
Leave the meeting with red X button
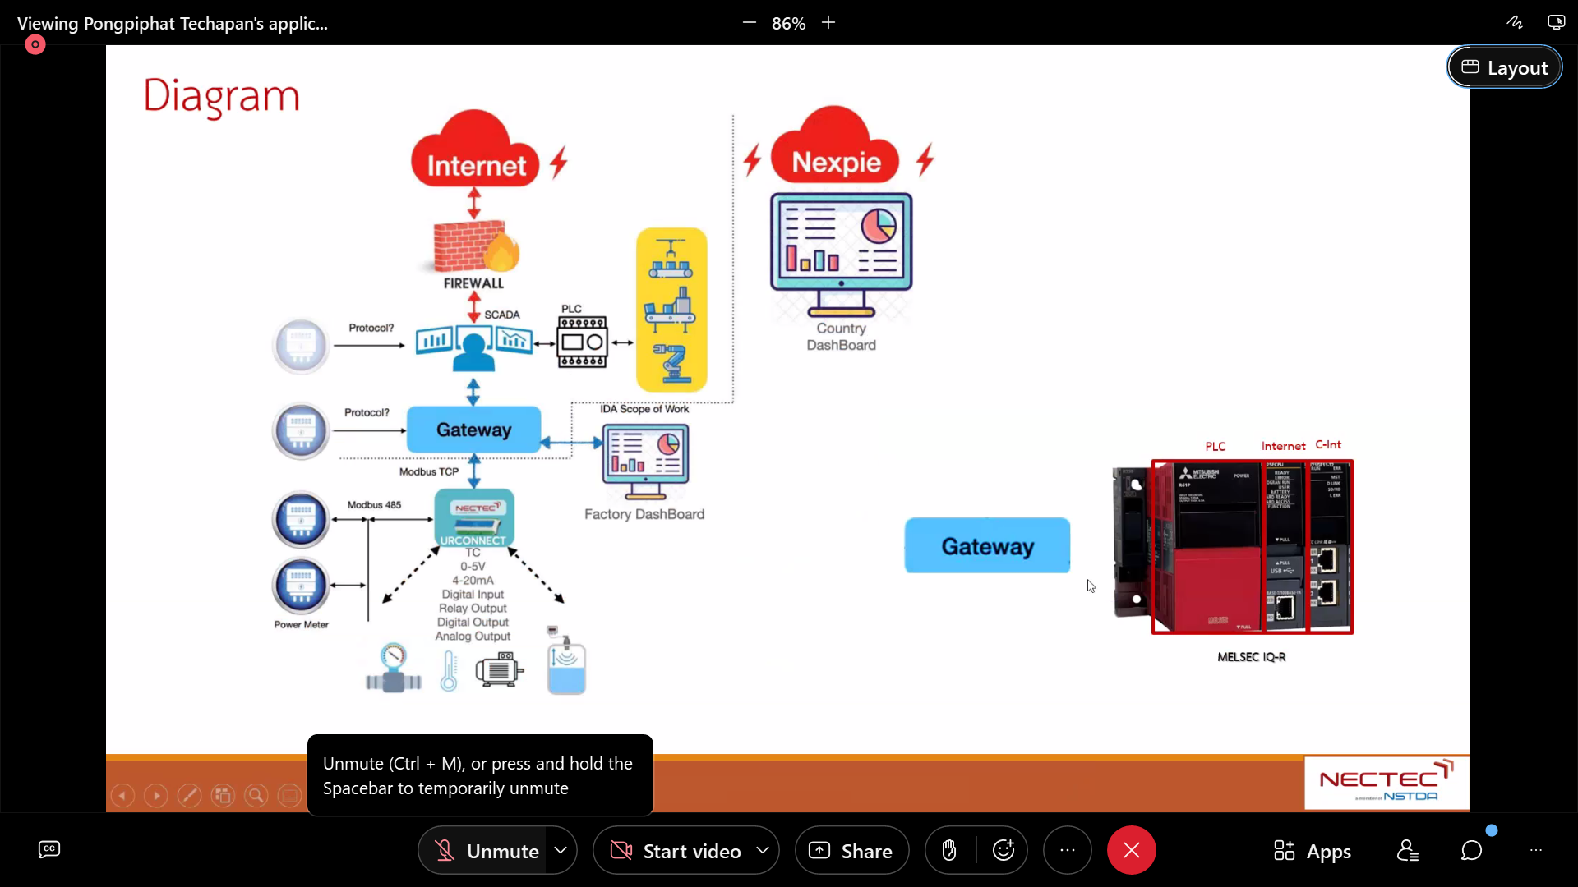tap(1132, 851)
